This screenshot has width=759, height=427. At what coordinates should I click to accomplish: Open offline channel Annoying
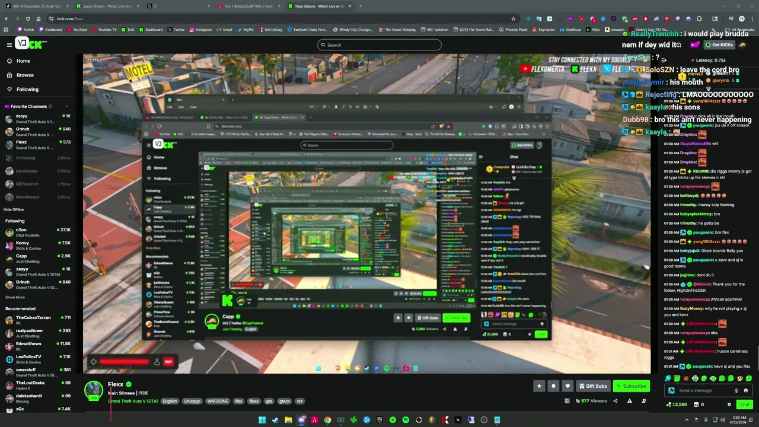(38, 158)
